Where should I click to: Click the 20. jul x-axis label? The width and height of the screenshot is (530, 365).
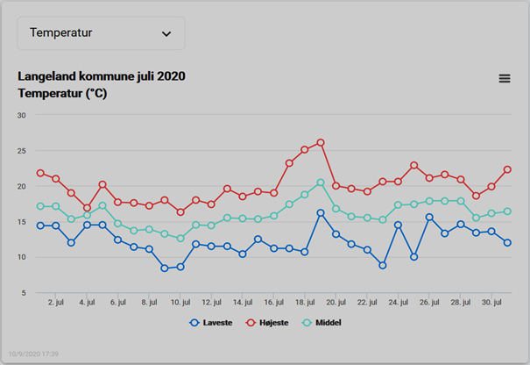pyautogui.click(x=336, y=302)
